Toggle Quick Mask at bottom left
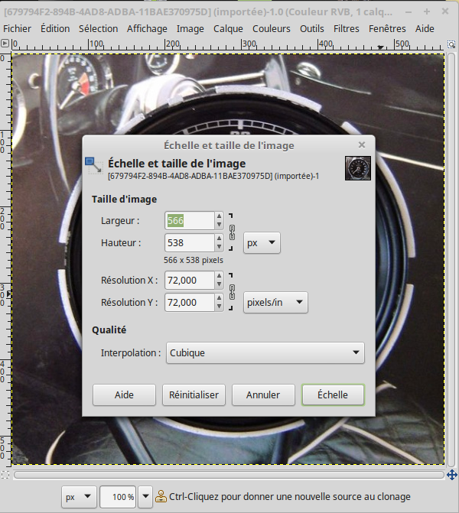This screenshot has width=459, height=513. click(x=5, y=475)
